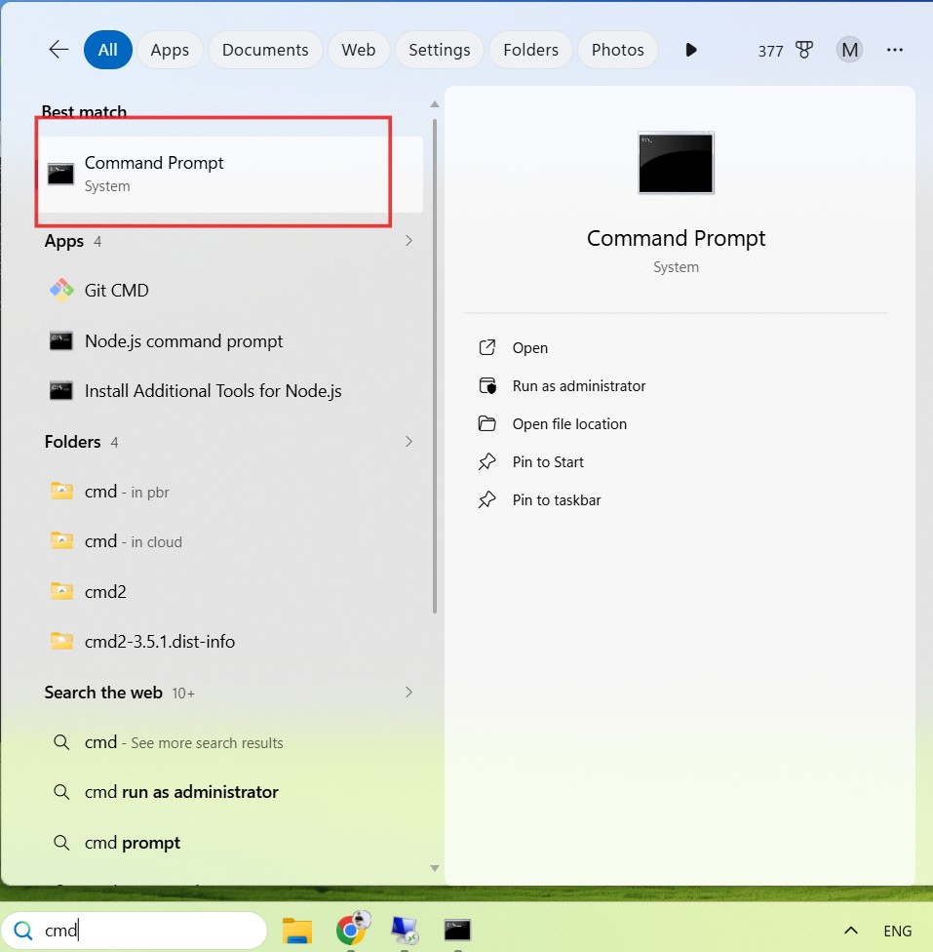Click the Command Prompt icon in best match
The height and width of the screenshot is (952, 933).
click(x=60, y=175)
